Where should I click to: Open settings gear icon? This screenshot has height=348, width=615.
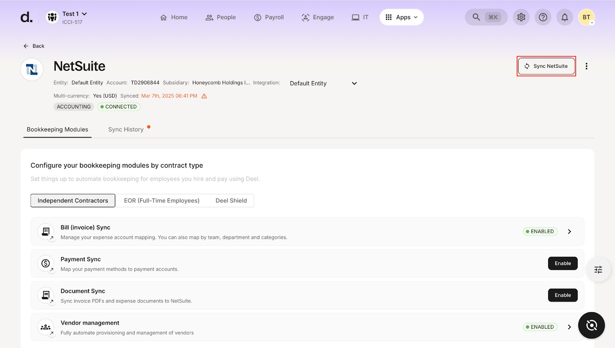pos(521,17)
